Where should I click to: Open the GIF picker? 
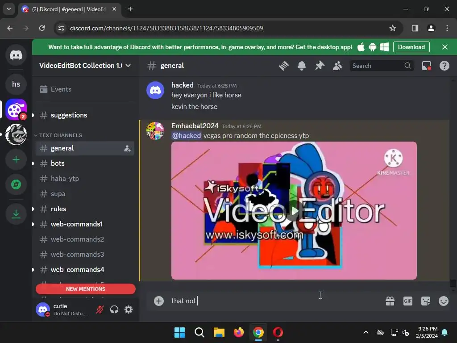point(408,301)
